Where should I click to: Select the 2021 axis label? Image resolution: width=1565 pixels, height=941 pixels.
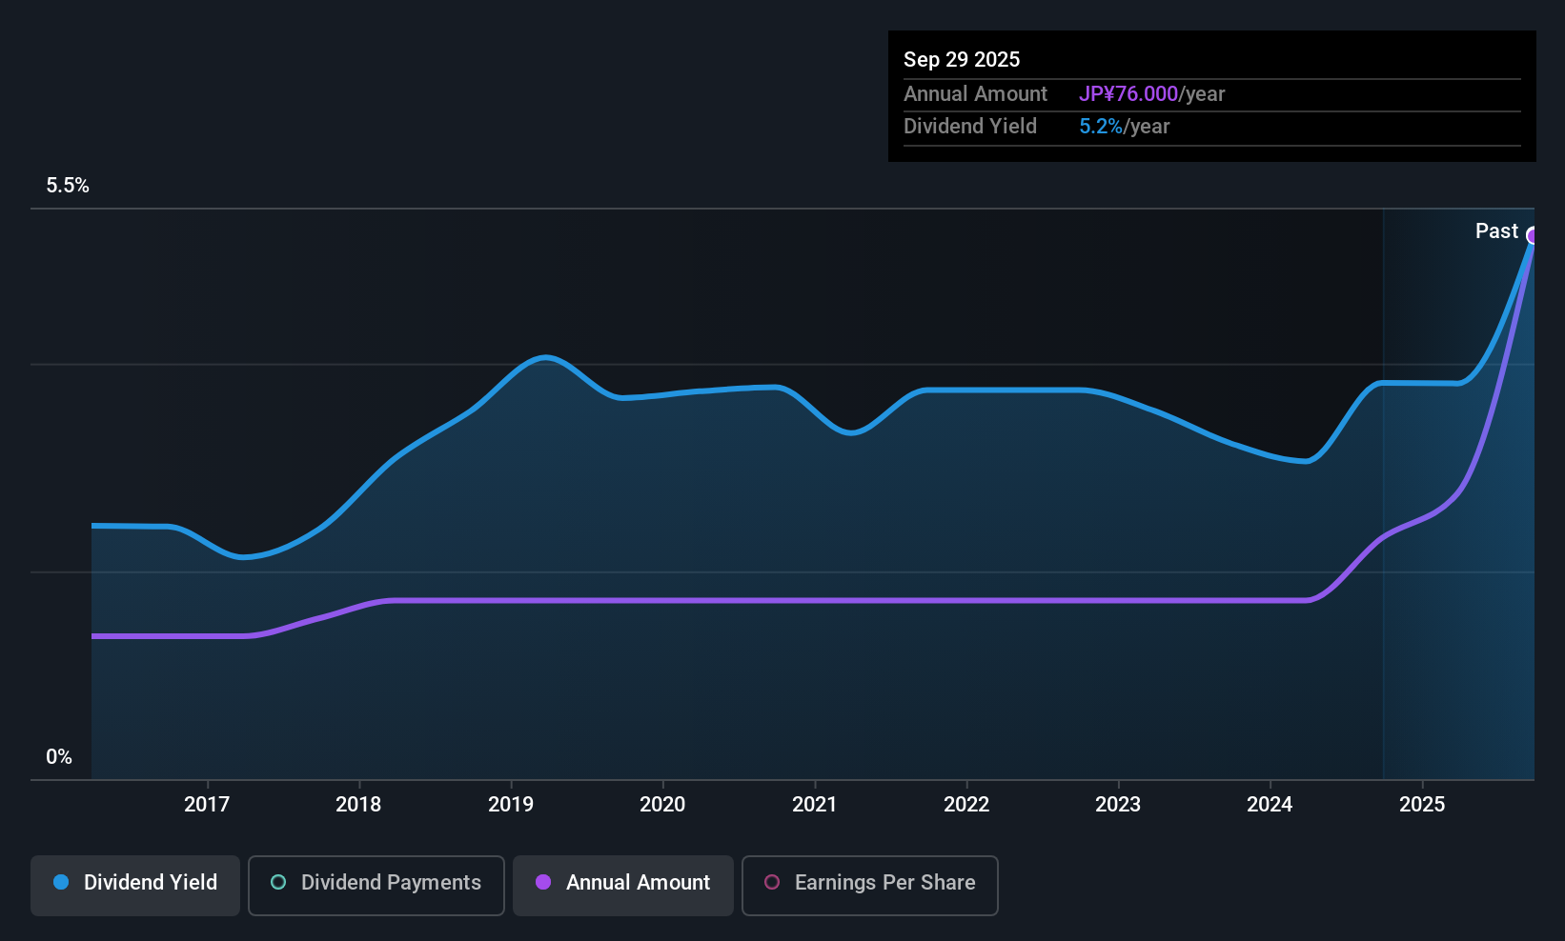(814, 804)
